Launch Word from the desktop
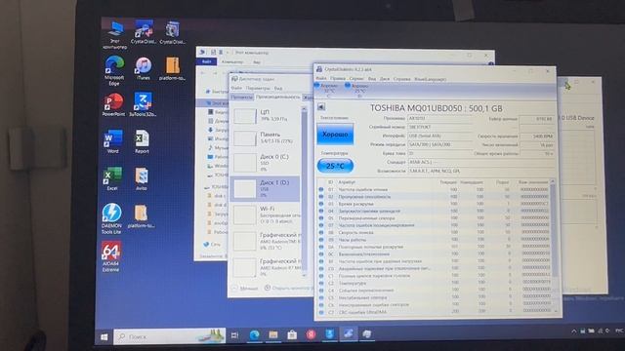Screen dimensions: 625x351 coord(113,141)
